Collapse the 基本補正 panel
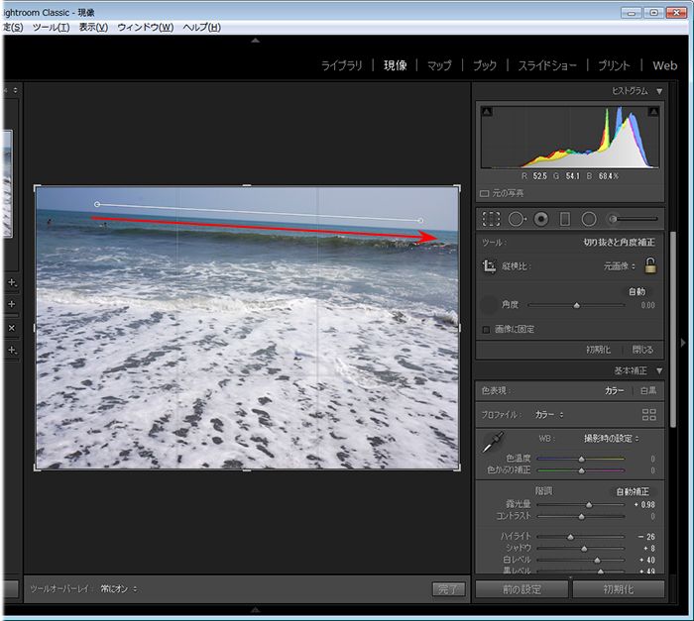This screenshot has width=694, height=621. (659, 370)
